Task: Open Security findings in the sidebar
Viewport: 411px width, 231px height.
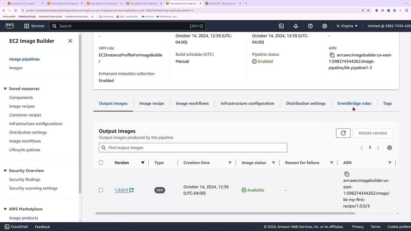Action: tap(25, 179)
